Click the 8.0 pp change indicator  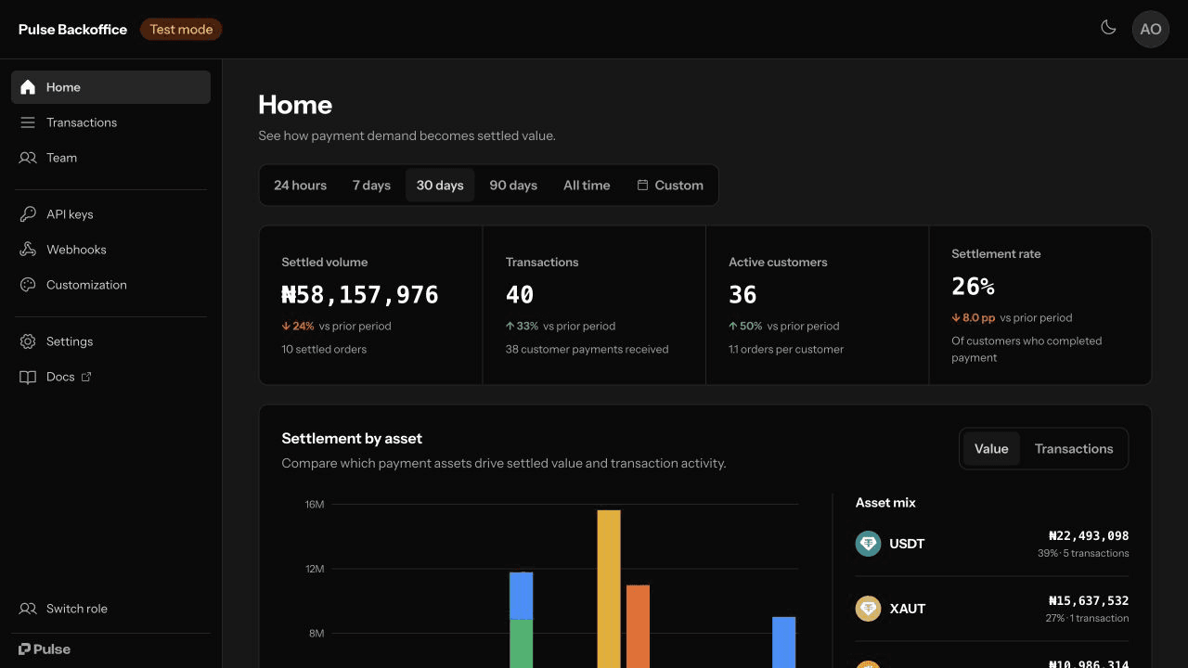pos(974,317)
